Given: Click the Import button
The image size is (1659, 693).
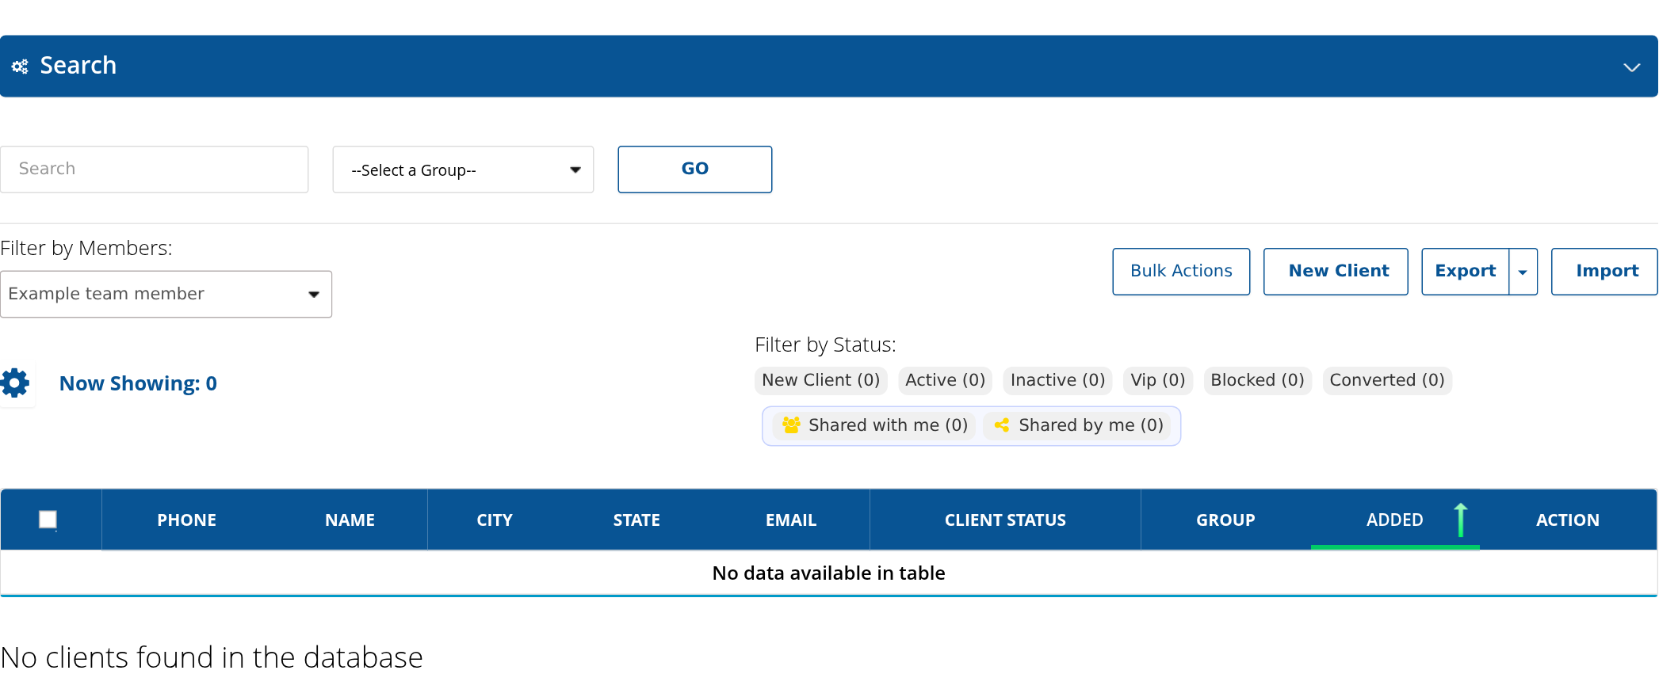Looking at the screenshot, I should pyautogui.click(x=1604, y=272).
